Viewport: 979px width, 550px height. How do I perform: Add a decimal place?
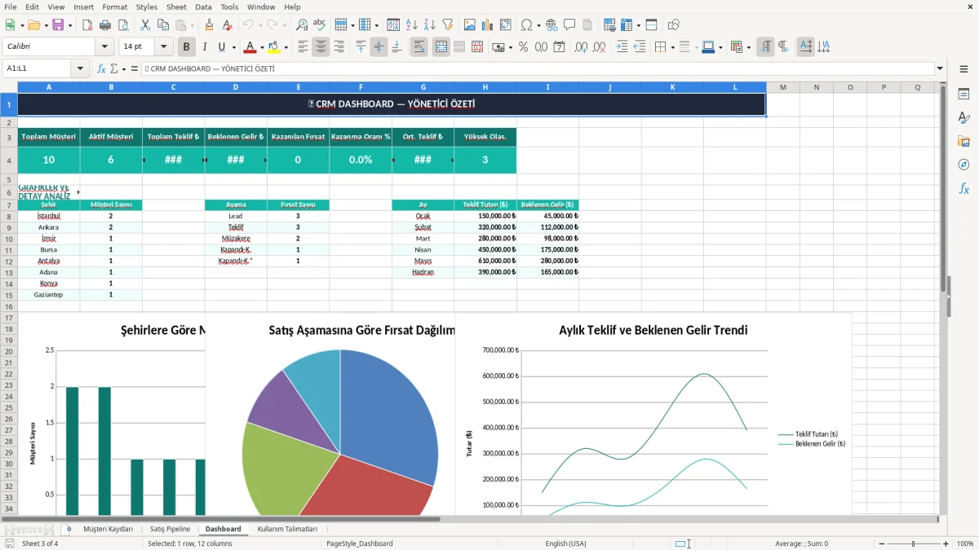(580, 47)
